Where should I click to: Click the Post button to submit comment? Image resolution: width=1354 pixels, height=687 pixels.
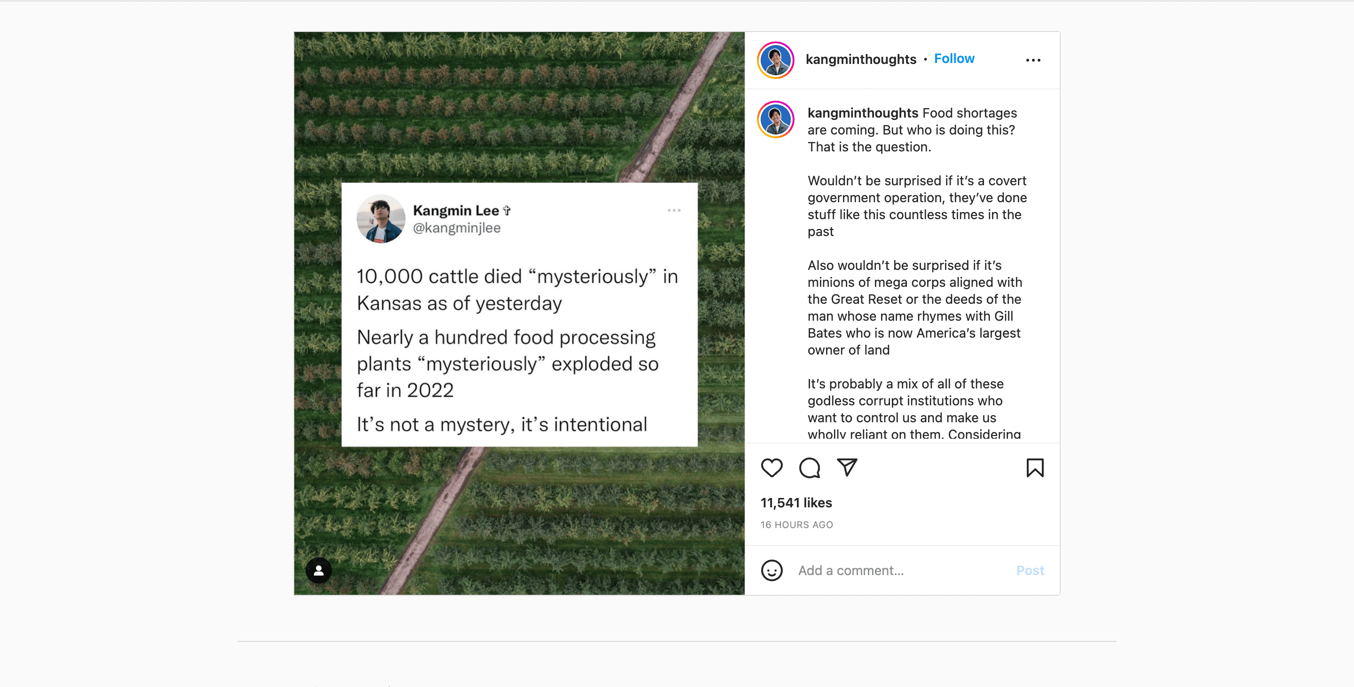[1030, 570]
